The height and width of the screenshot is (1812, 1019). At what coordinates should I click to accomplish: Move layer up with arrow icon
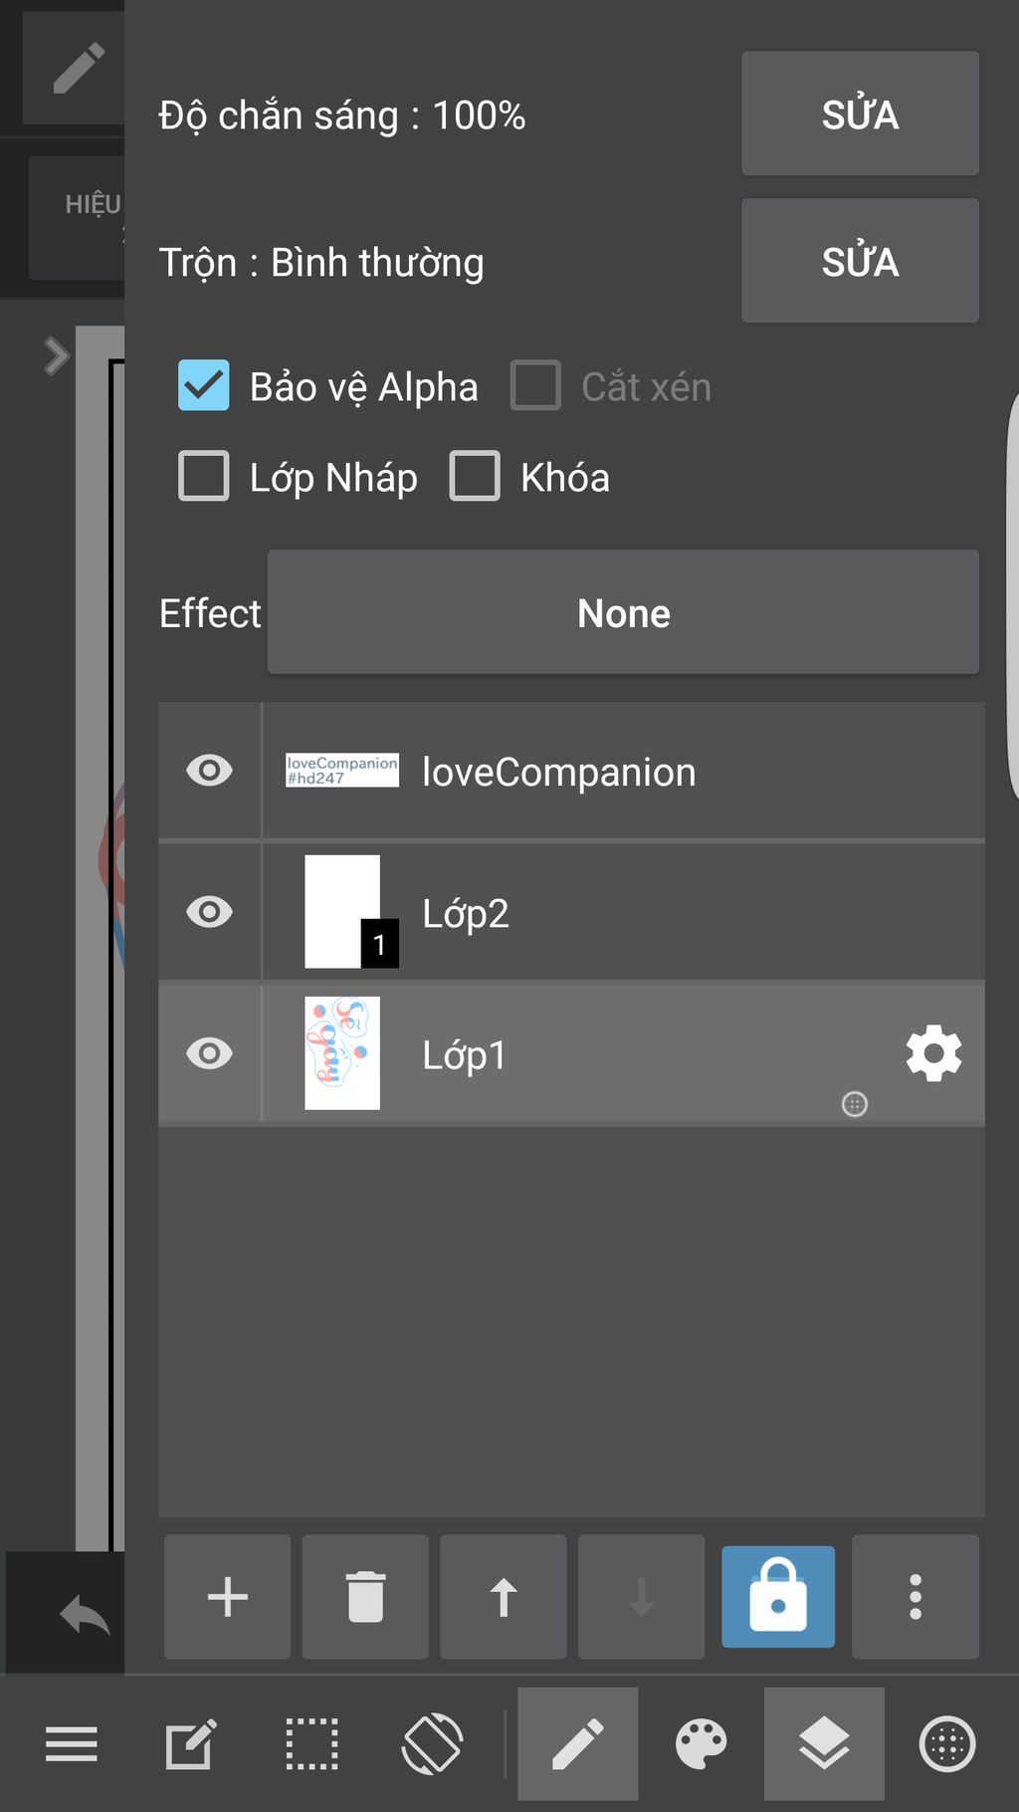[504, 1596]
